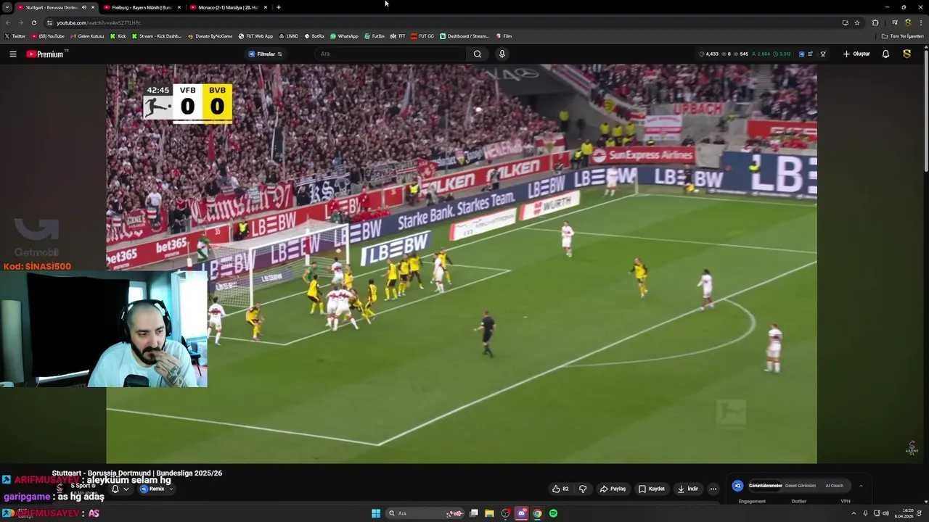Open the Tüm Yer İşaretleri folder
This screenshot has width=929, height=522.
(903, 36)
